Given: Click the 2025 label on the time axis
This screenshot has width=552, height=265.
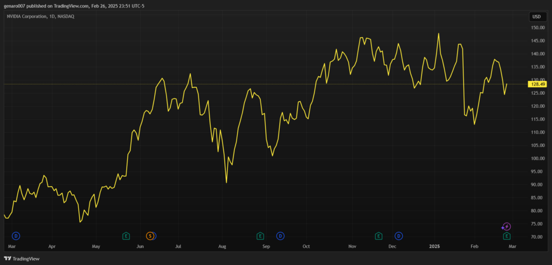Looking at the screenshot, I should tap(434, 247).
